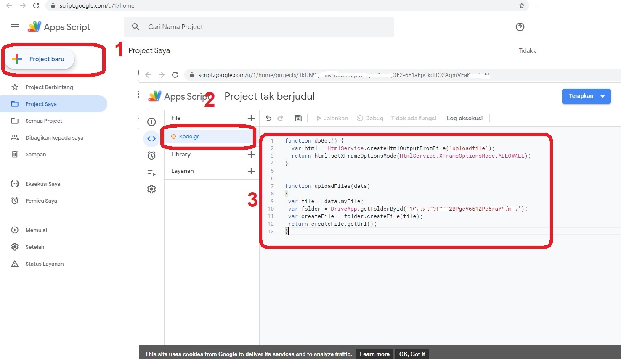Open project Settings gear icon
Screen dimensions: 621x359
tap(151, 189)
